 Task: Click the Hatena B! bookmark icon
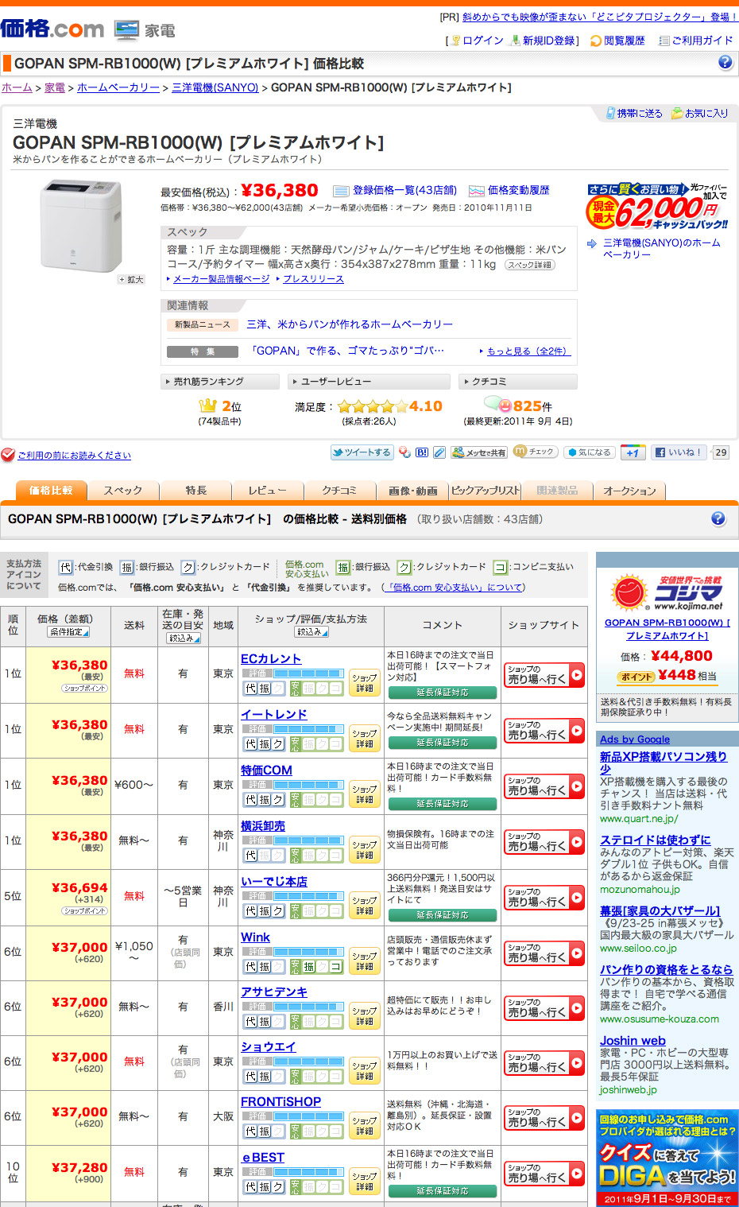pyautogui.click(x=422, y=452)
